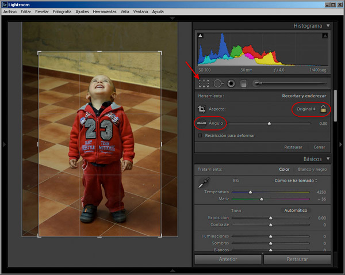The width and height of the screenshot is (345, 275).
Task: Collapse the Histograma panel
Action: click(x=328, y=26)
